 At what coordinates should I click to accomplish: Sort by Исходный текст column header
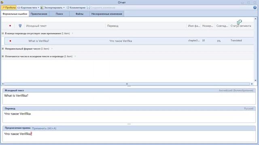pos(36,26)
